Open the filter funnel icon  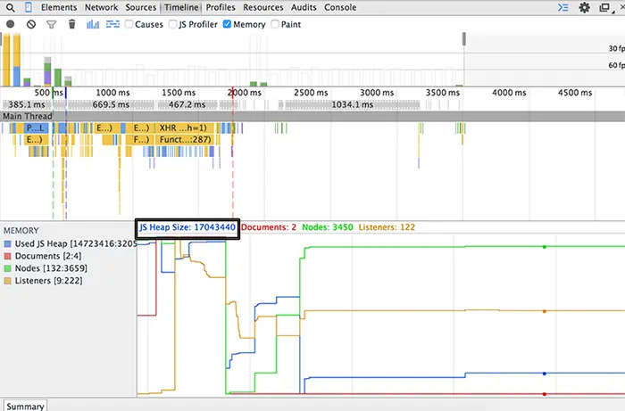[x=52, y=25]
